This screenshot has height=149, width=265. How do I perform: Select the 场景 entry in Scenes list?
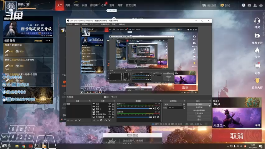79,104
